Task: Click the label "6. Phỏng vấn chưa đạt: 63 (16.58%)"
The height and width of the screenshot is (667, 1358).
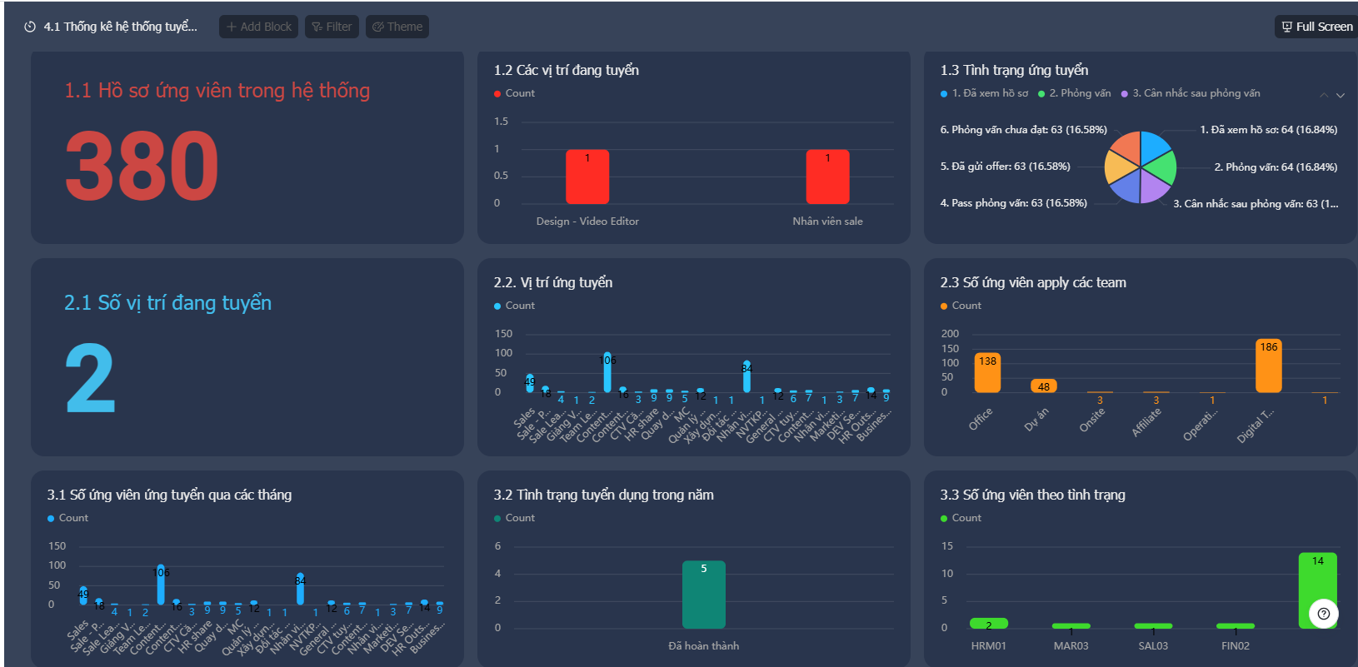Action: point(1024,130)
